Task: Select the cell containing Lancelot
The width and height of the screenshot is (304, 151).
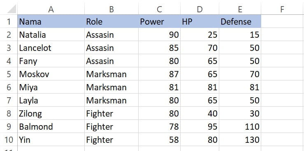Action: click(x=51, y=48)
